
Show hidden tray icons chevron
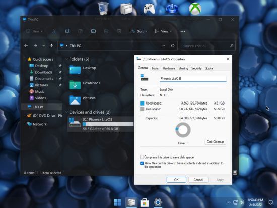(x=229, y=202)
